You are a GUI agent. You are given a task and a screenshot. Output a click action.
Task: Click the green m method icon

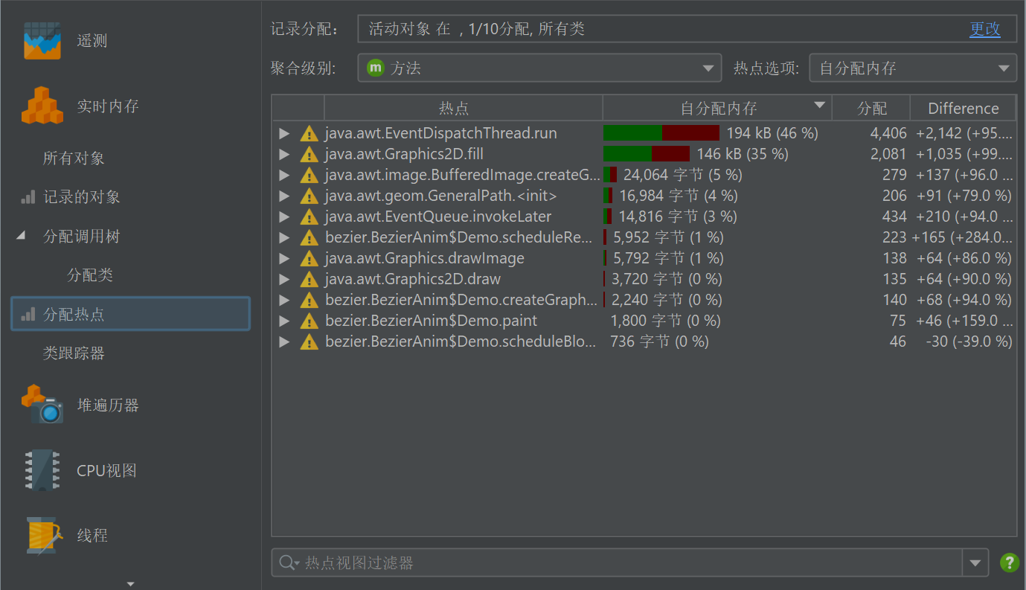[375, 68]
